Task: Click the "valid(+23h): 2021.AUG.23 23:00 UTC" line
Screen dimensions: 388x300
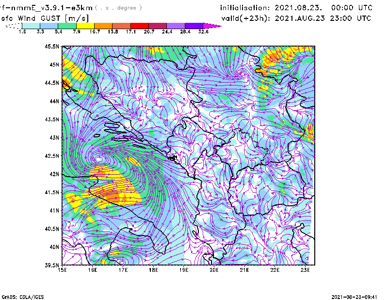Action: [x=296, y=18]
